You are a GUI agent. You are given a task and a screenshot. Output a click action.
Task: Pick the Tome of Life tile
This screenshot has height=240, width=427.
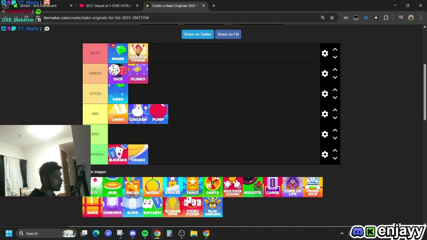pyautogui.click(x=293, y=187)
